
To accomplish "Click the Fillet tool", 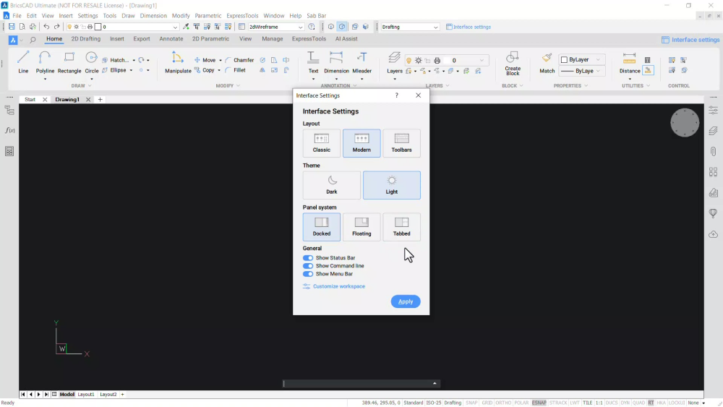I will (x=236, y=70).
